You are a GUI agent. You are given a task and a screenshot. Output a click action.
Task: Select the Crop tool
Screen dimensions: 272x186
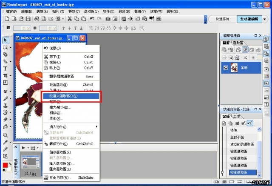point(5,75)
